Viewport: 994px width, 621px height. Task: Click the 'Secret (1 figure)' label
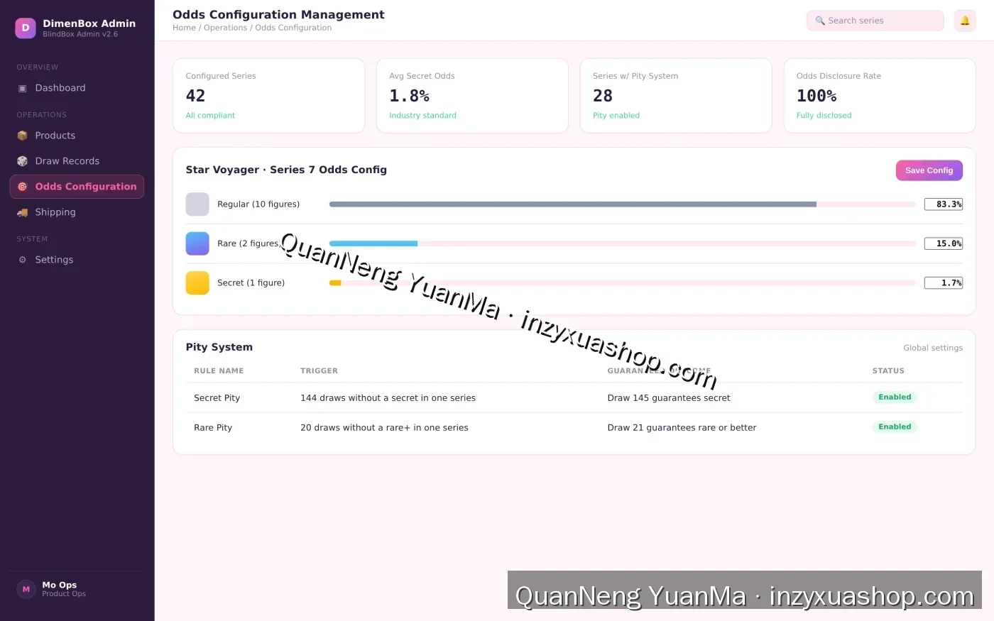click(251, 283)
